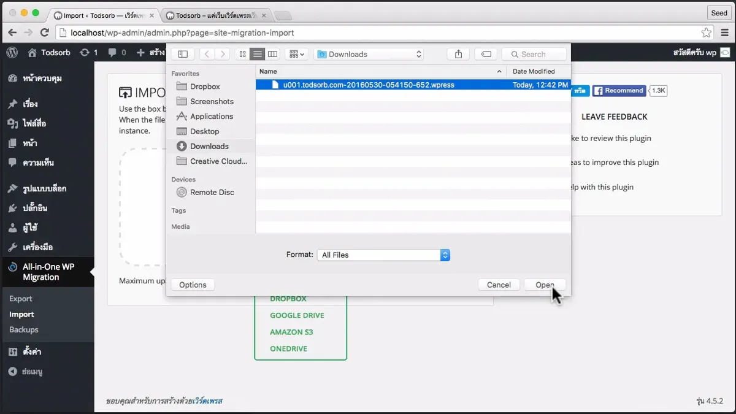Open the Export submenu under All-in-One WP Migration

20,298
